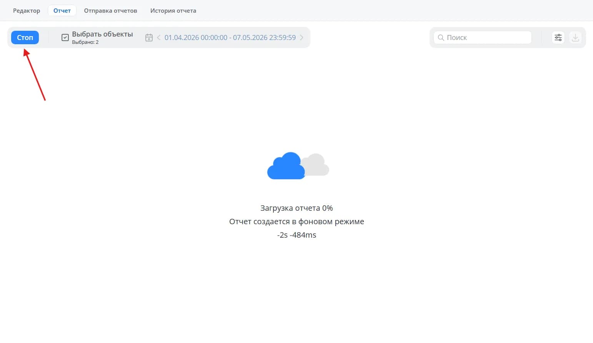Viewport: 593px width, 343px height.
Task: Switch to the Отчет tab
Action: 62,11
